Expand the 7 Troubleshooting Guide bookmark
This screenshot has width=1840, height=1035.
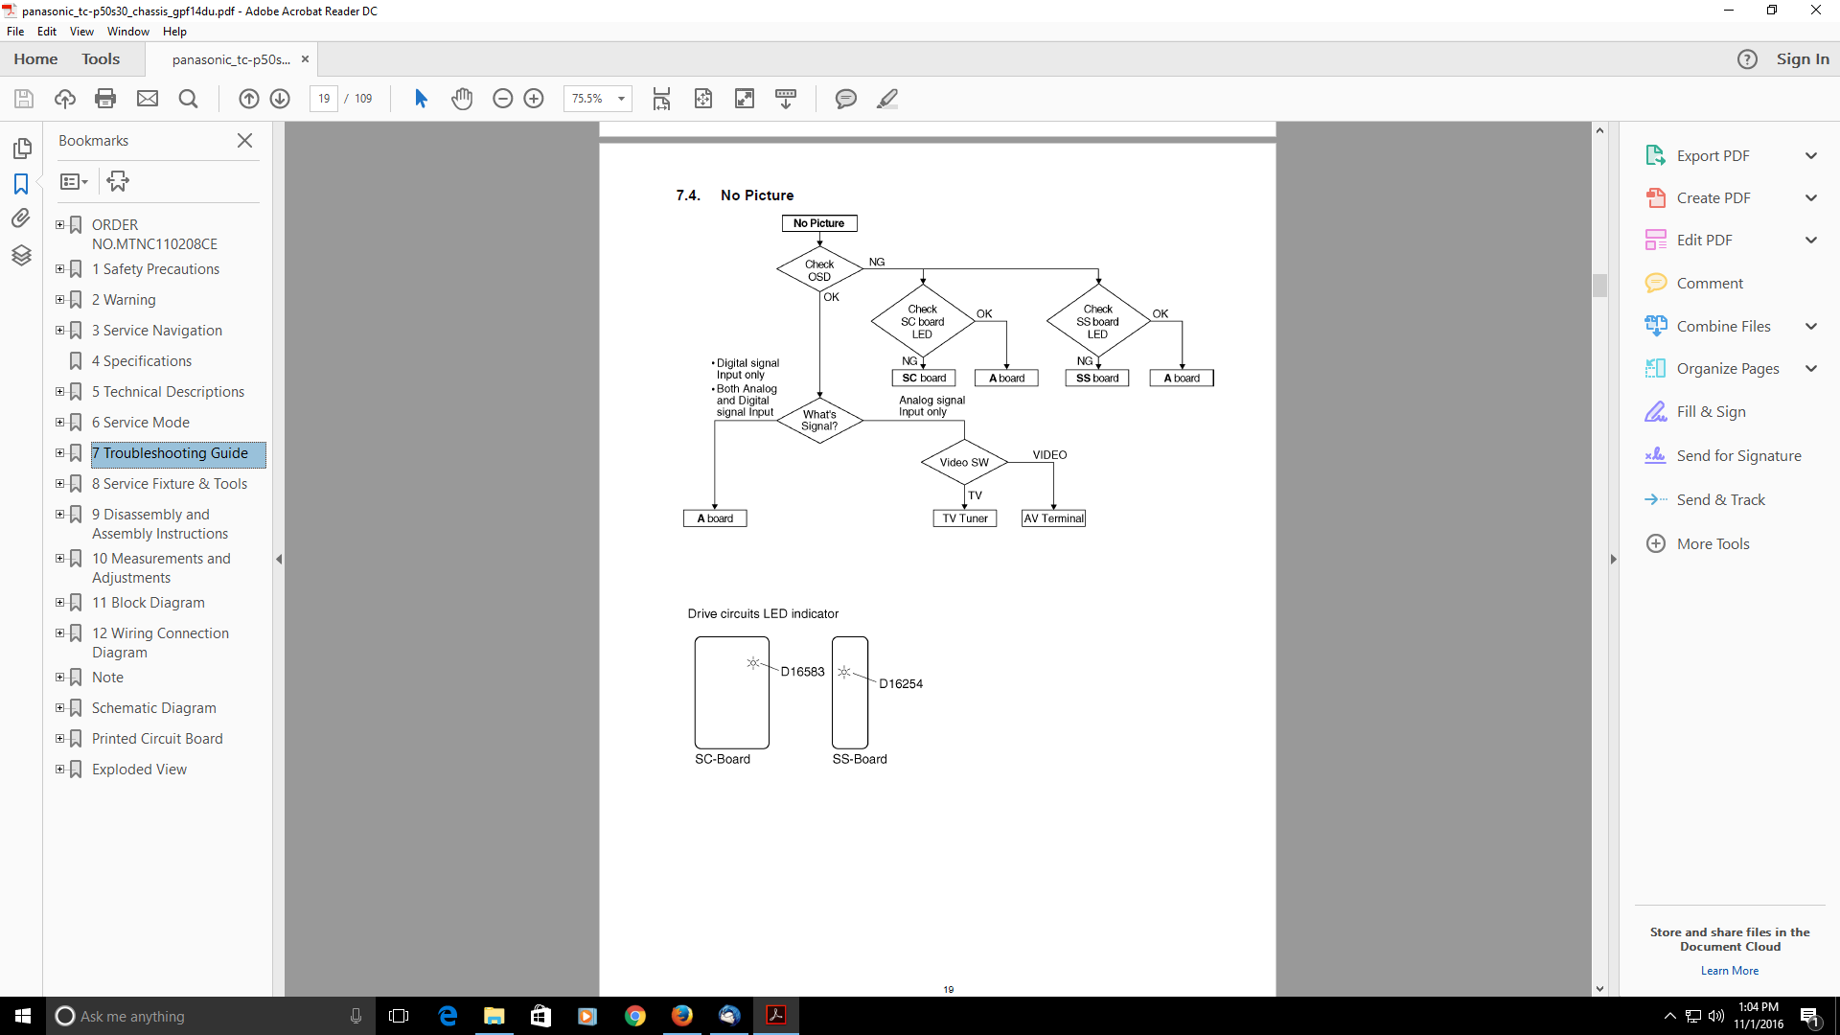[59, 453]
